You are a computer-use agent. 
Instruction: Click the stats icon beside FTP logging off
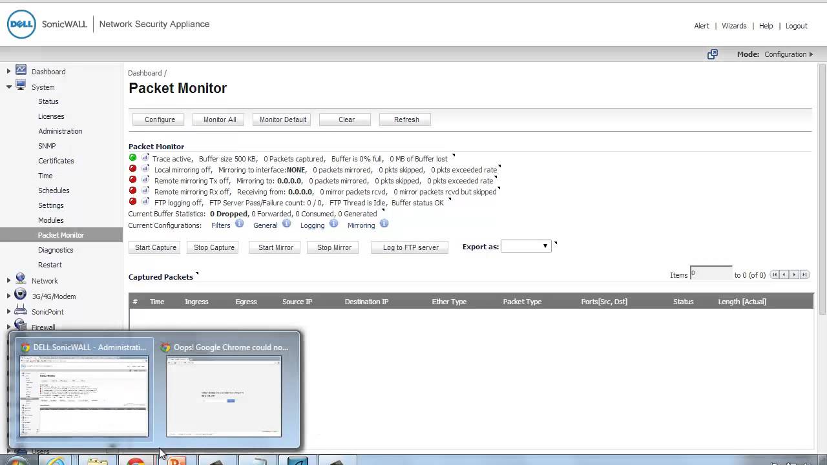pos(145,201)
